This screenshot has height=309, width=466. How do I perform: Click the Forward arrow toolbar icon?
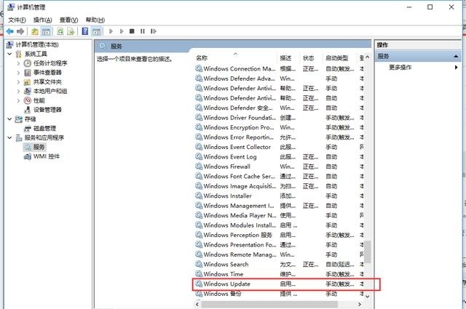(x=20, y=31)
